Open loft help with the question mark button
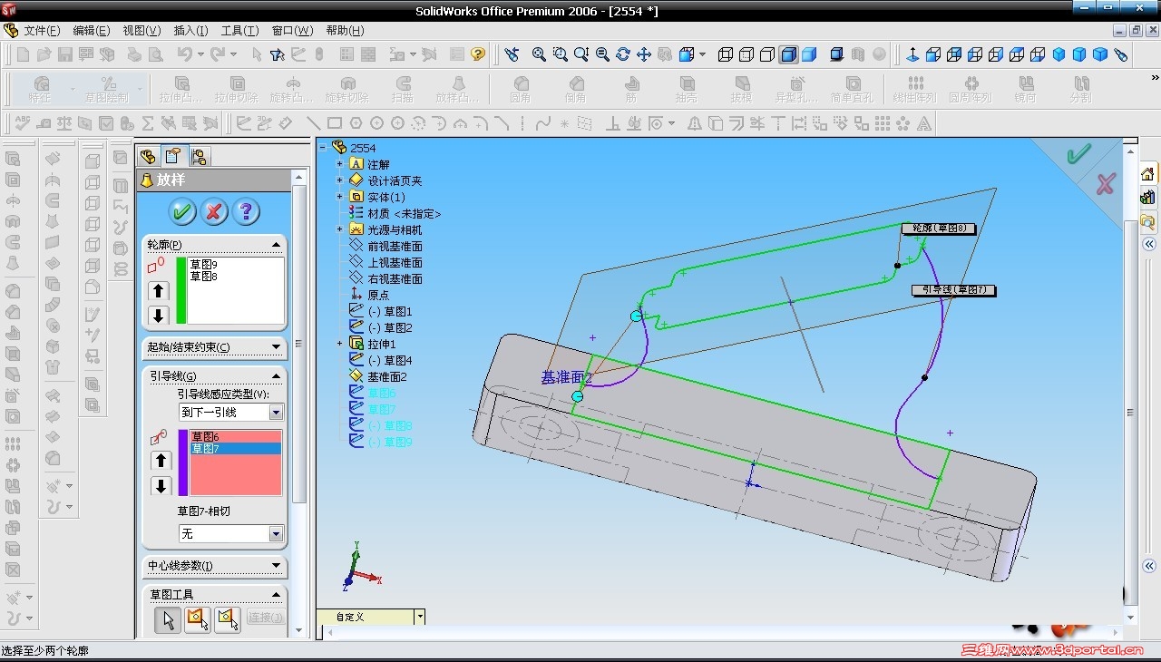The width and height of the screenshot is (1161, 662). (246, 212)
